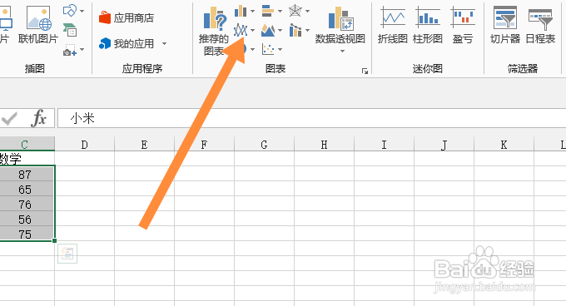Insert a 折线图 line sparkline
The height and width of the screenshot is (306, 566).
click(x=393, y=25)
